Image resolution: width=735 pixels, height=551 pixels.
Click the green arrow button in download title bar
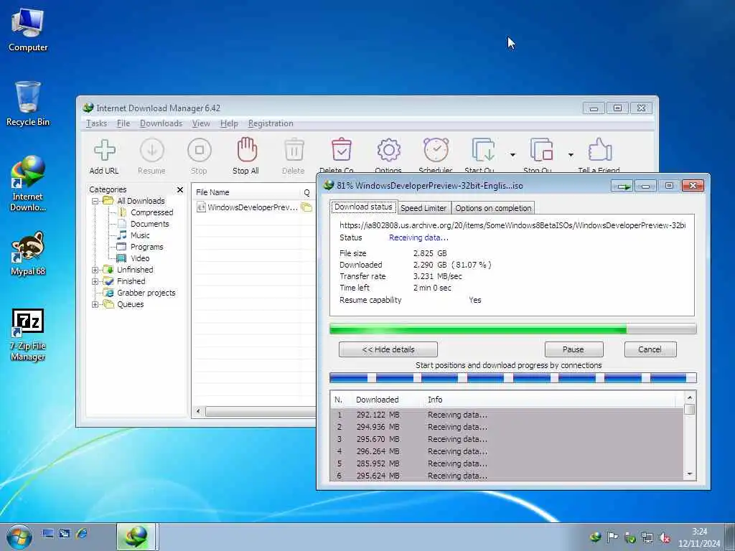click(622, 186)
